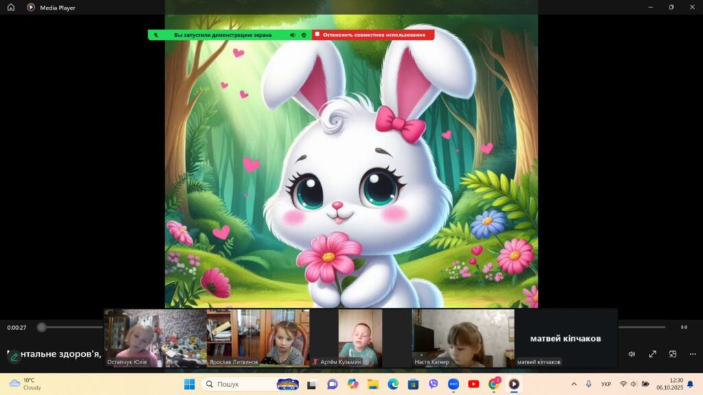Select Остапчук Юлія participant video tile

pyautogui.click(x=154, y=338)
